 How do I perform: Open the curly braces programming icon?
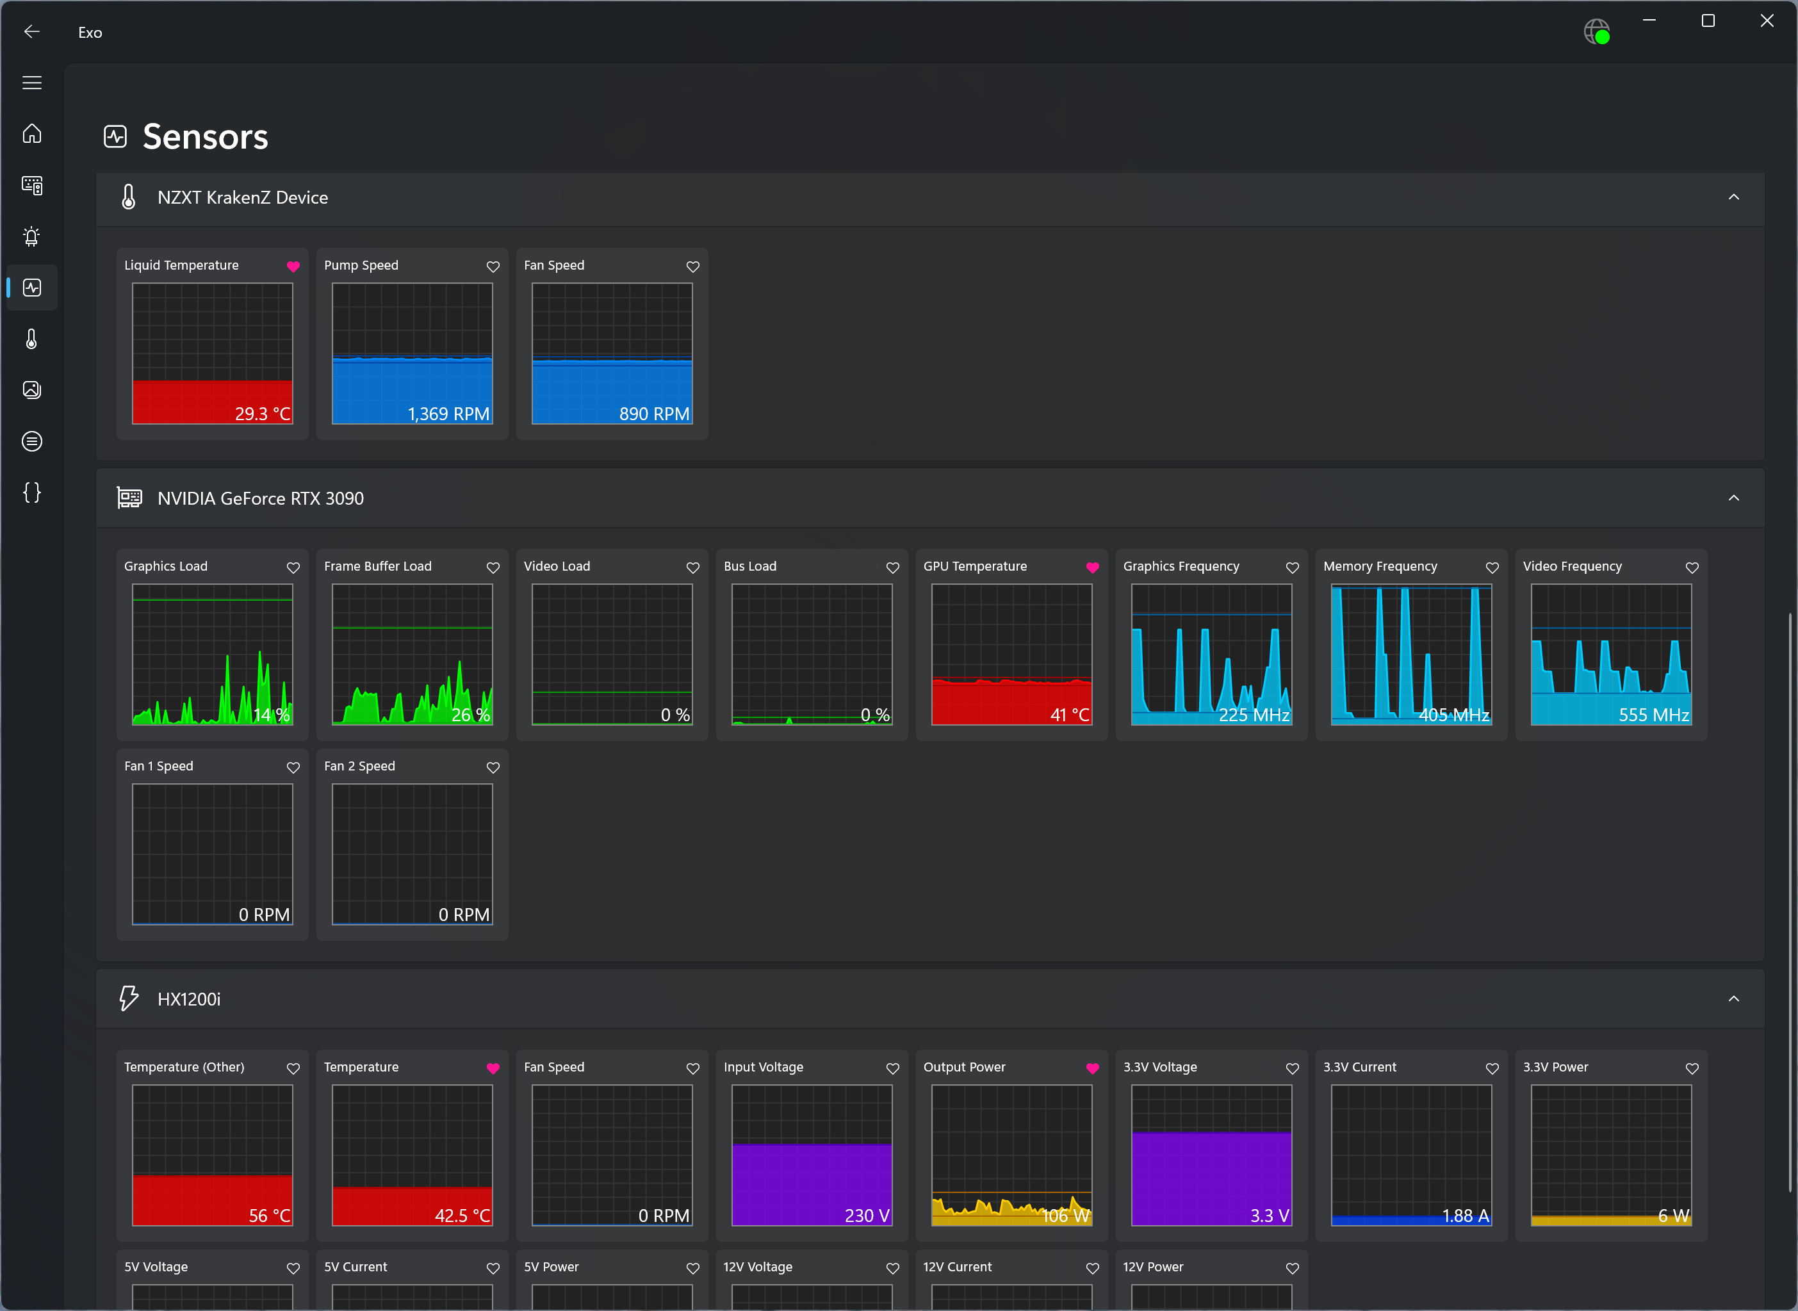click(32, 492)
